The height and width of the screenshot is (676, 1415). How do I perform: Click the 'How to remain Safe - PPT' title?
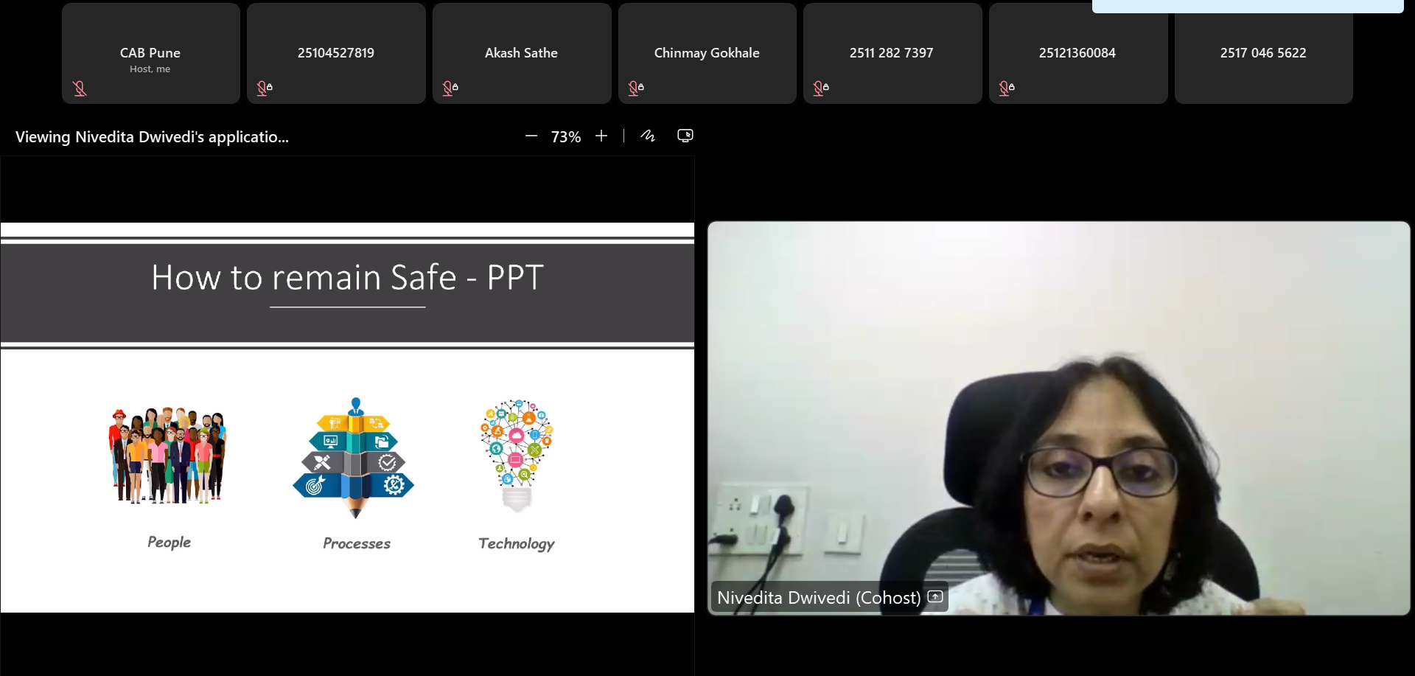coord(347,278)
